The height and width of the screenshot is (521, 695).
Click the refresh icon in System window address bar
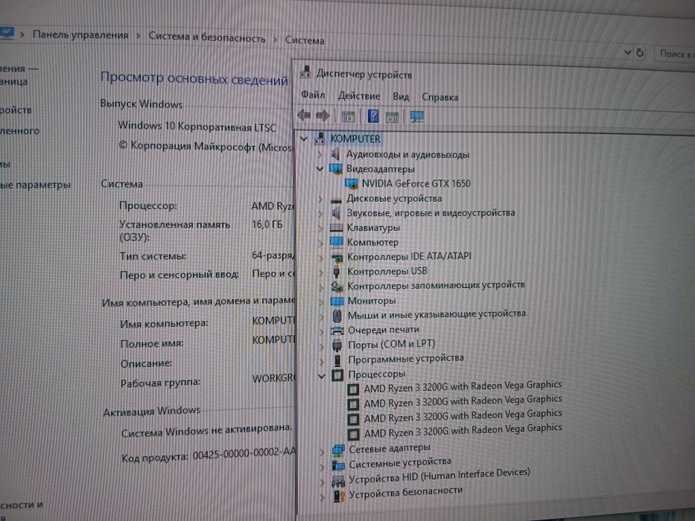pos(640,53)
